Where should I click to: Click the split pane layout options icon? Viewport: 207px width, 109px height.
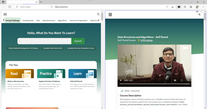coord(197,11)
